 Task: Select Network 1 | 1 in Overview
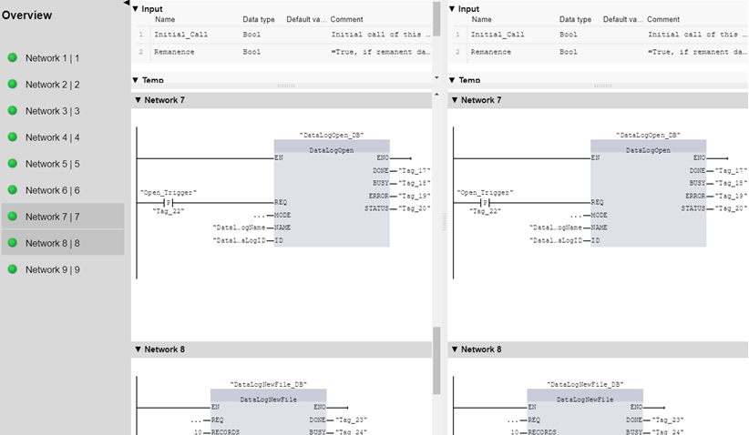[x=63, y=58]
